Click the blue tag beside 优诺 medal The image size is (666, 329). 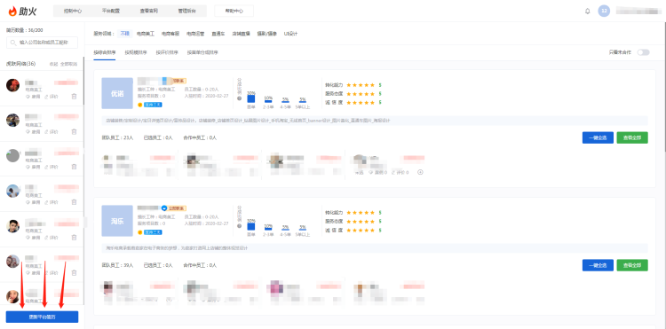(153, 105)
